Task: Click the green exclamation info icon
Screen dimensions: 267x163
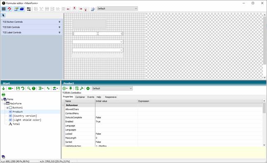Action: [x=34, y=88]
